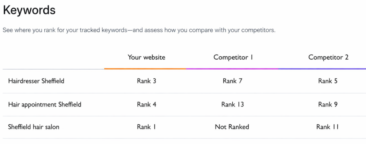366x144 pixels.
Task: Click the Keywords heading
Action: click(29, 10)
